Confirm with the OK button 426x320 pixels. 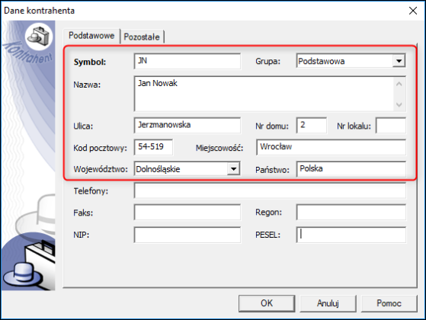click(x=267, y=303)
